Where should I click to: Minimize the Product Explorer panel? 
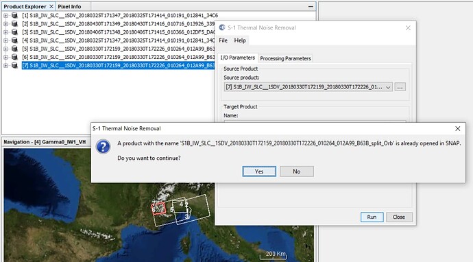311,6
